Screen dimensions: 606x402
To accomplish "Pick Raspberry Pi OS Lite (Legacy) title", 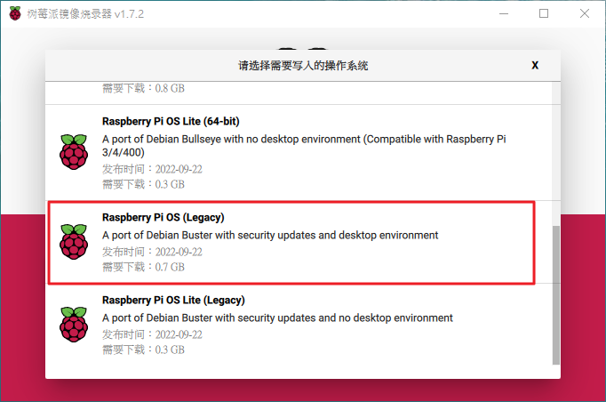I will 173,300.
